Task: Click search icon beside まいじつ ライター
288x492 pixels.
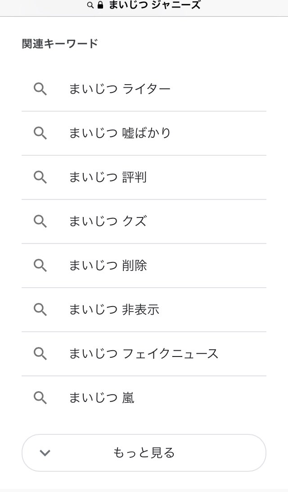Action: [40, 89]
